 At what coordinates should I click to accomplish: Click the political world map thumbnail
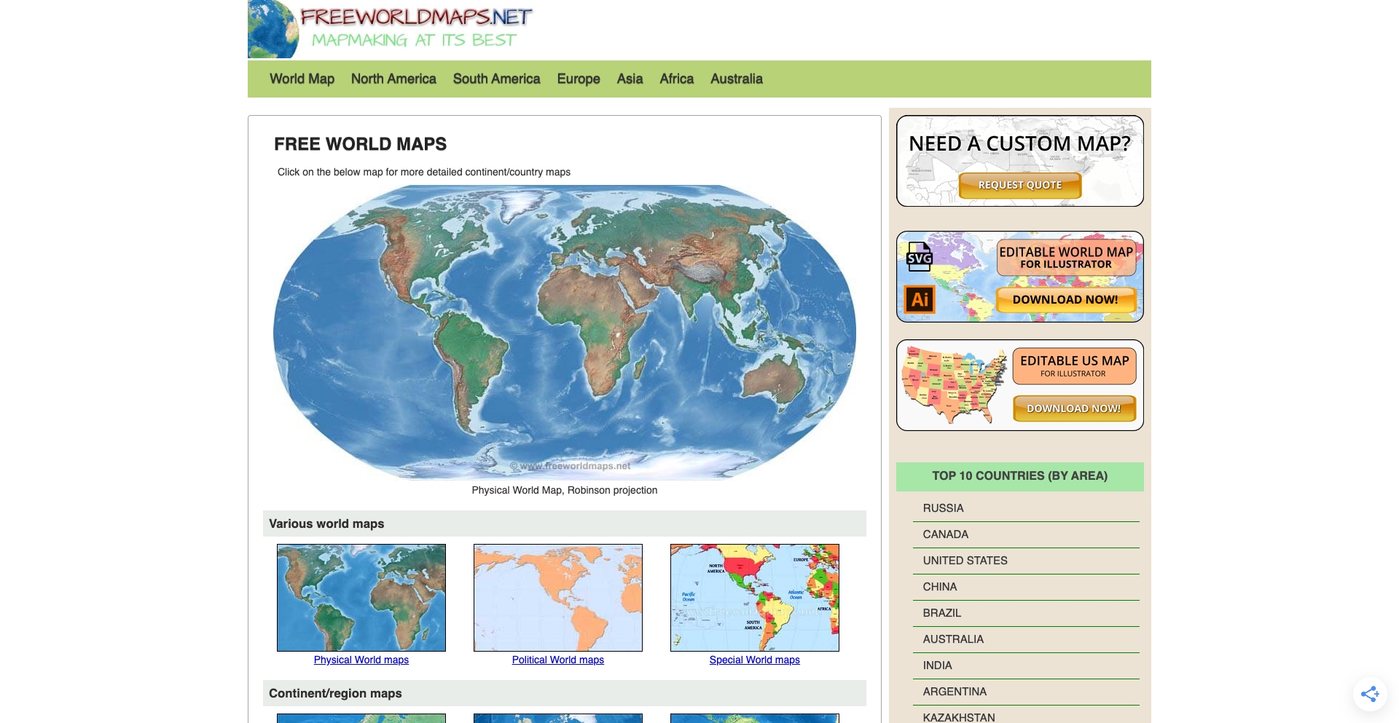click(557, 597)
